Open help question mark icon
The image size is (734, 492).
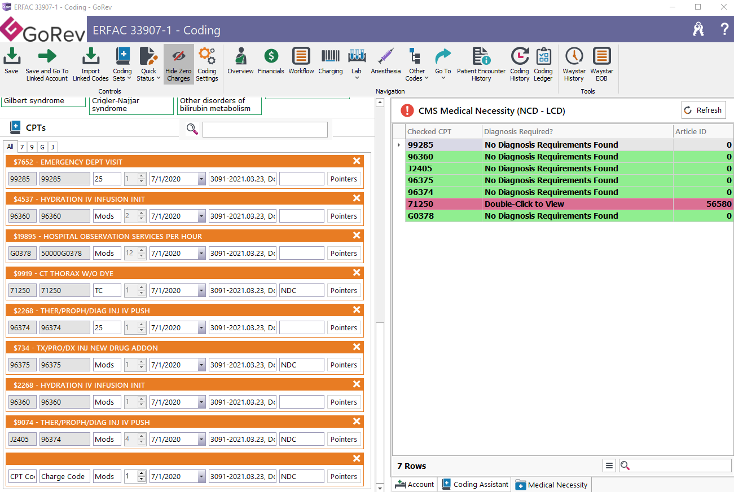[724, 30]
